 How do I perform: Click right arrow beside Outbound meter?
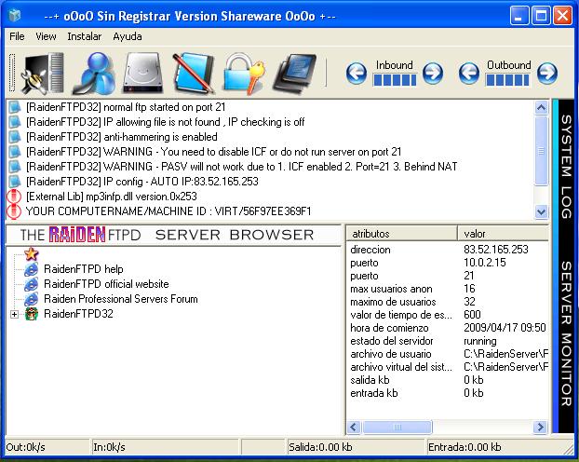[547, 73]
